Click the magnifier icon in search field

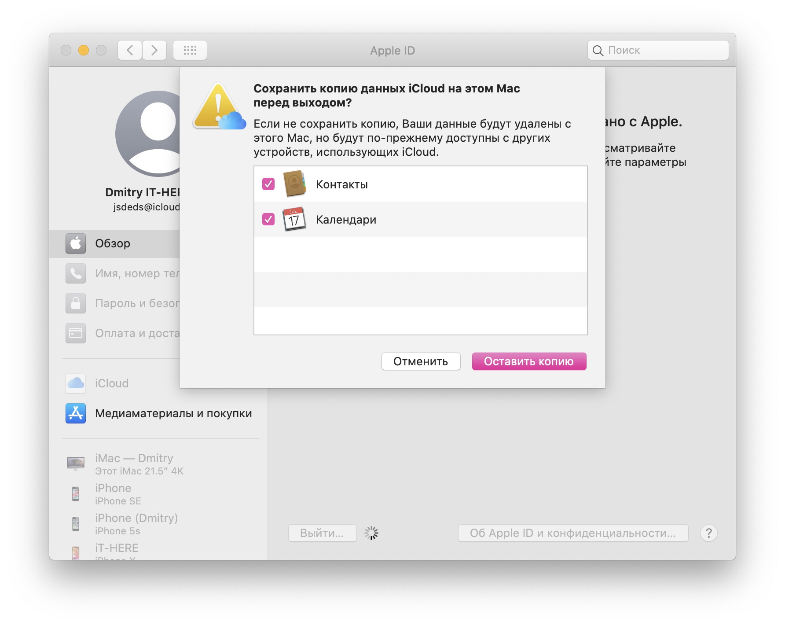(x=598, y=51)
